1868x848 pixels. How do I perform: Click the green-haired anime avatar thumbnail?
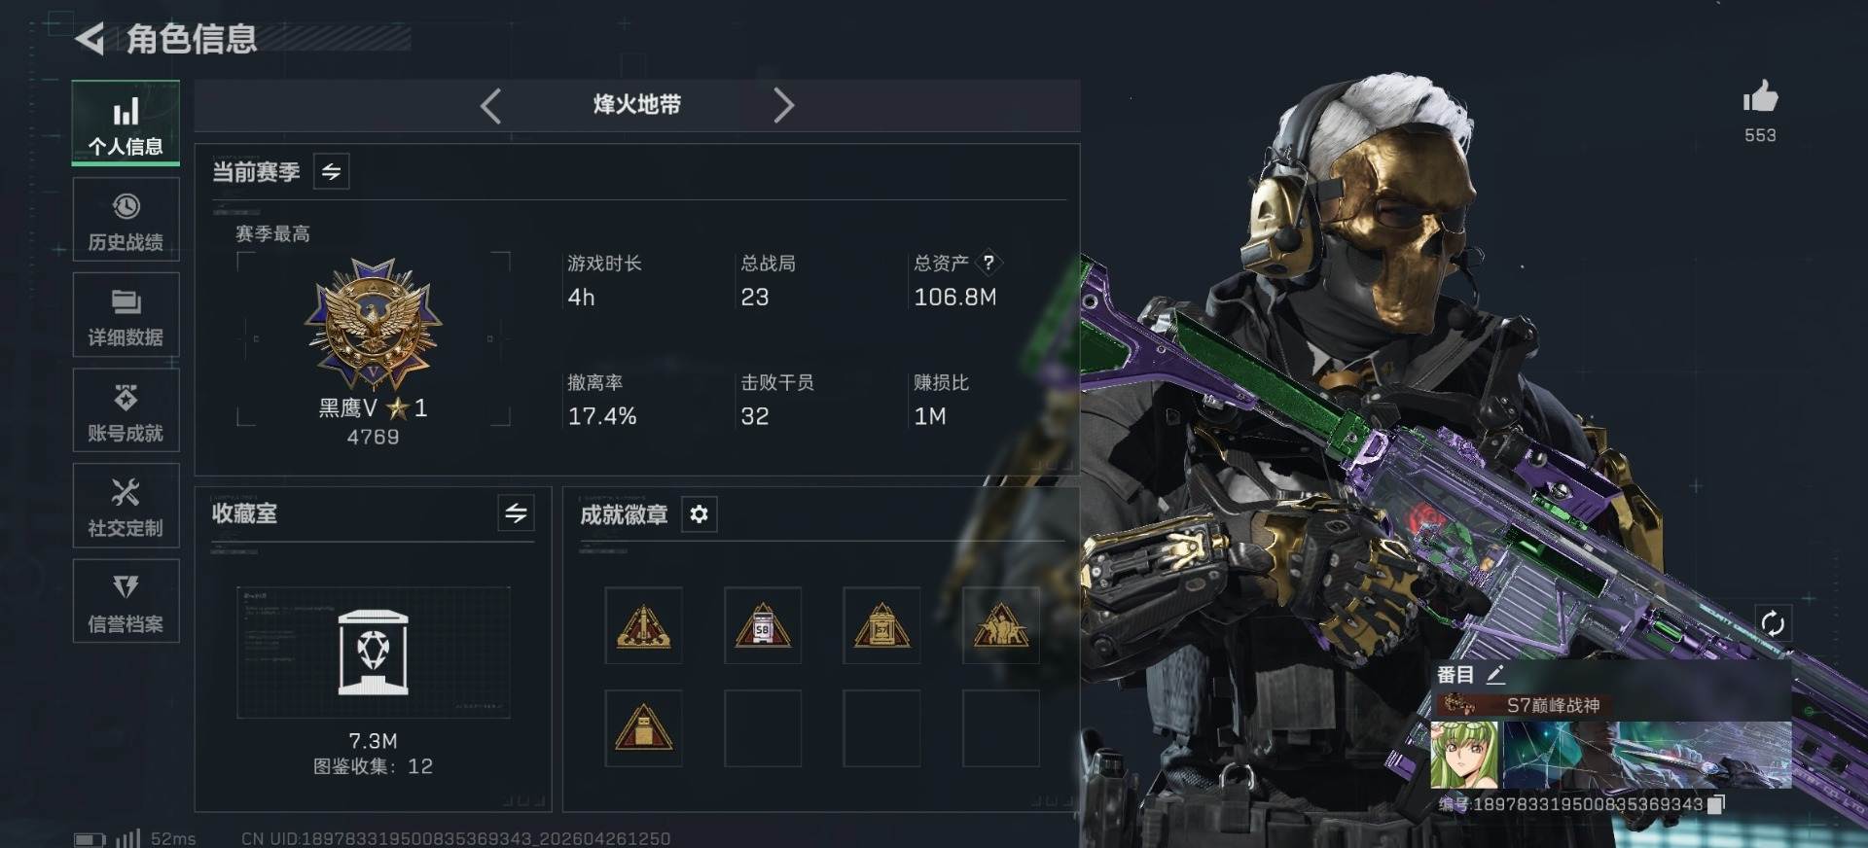(1466, 755)
